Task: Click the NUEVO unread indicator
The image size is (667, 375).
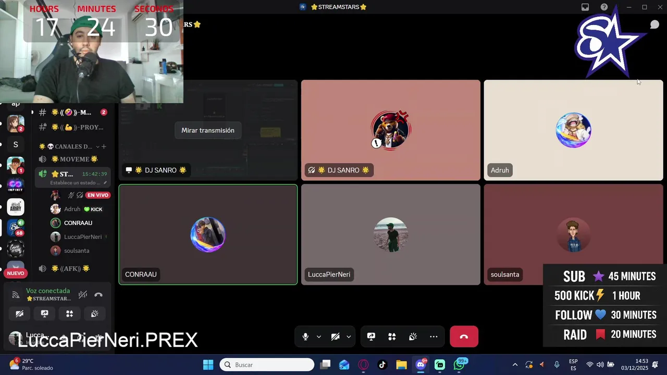Action: 15,273
